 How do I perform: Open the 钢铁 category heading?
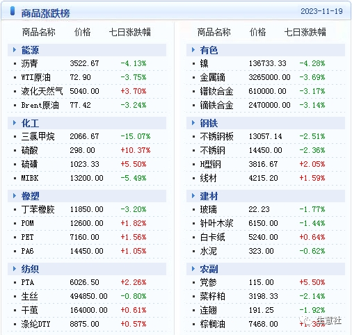coord(209,123)
